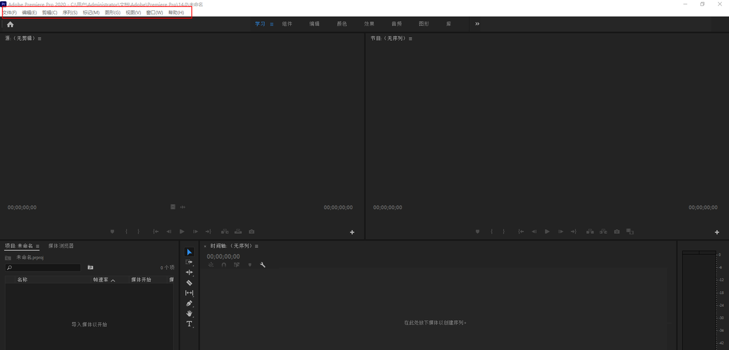The image size is (729, 350).
Task: Select the Razor tool
Action: (x=189, y=282)
